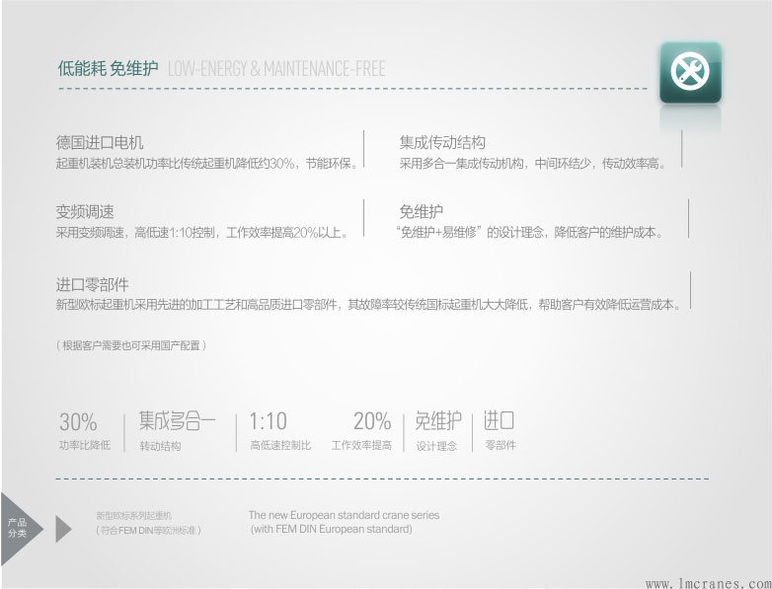The width and height of the screenshot is (772, 589).
Task: Click the 德国进口电机 heading
Action: 100,143
